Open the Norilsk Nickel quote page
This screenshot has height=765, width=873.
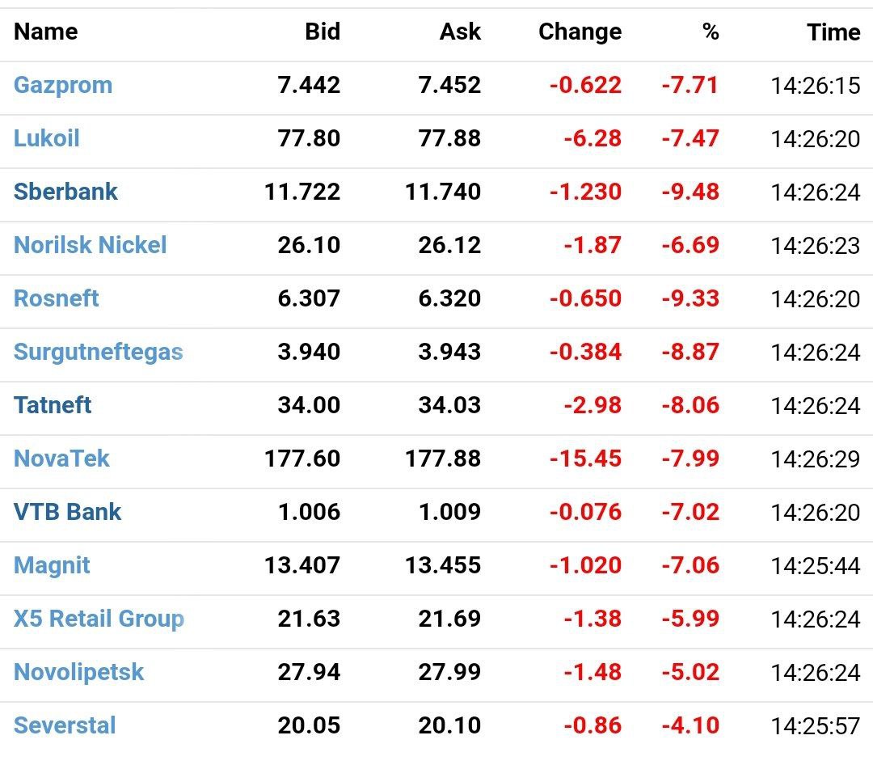tap(90, 245)
